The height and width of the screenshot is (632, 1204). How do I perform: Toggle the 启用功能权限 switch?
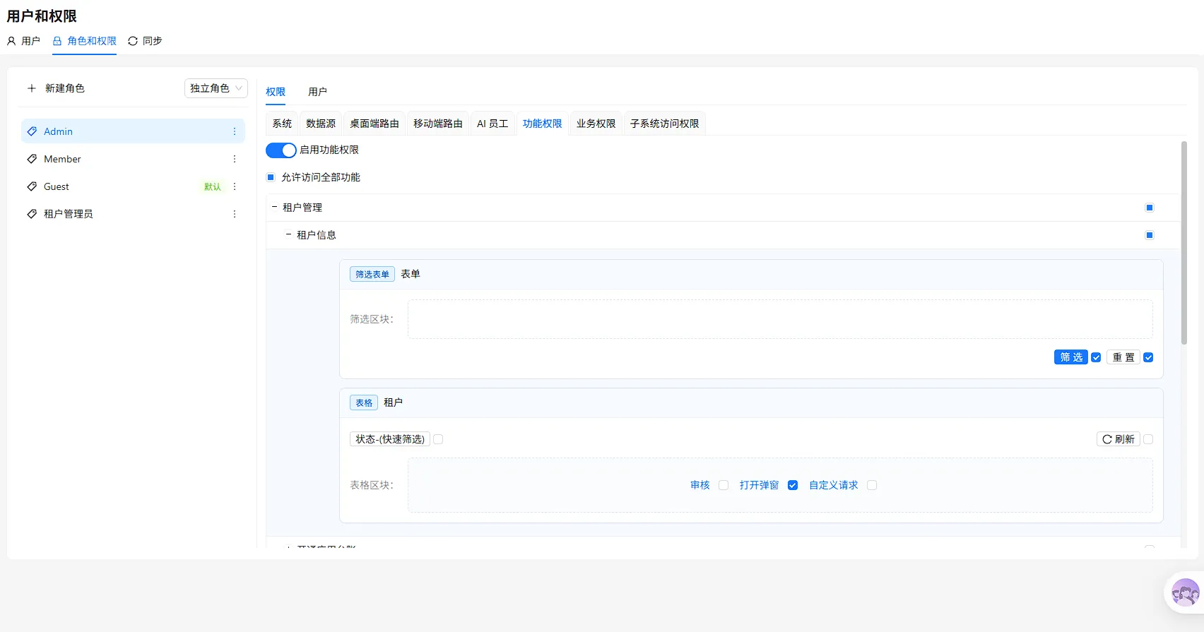(281, 150)
